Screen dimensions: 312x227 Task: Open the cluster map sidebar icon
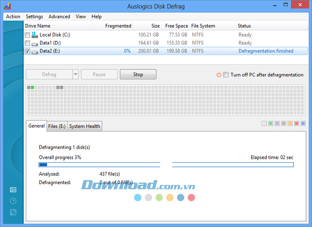[x=13, y=190]
